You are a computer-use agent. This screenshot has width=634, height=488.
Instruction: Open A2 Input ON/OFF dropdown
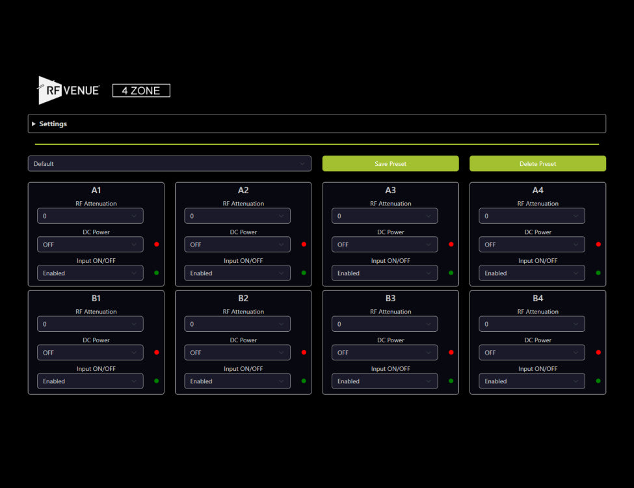click(x=237, y=273)
